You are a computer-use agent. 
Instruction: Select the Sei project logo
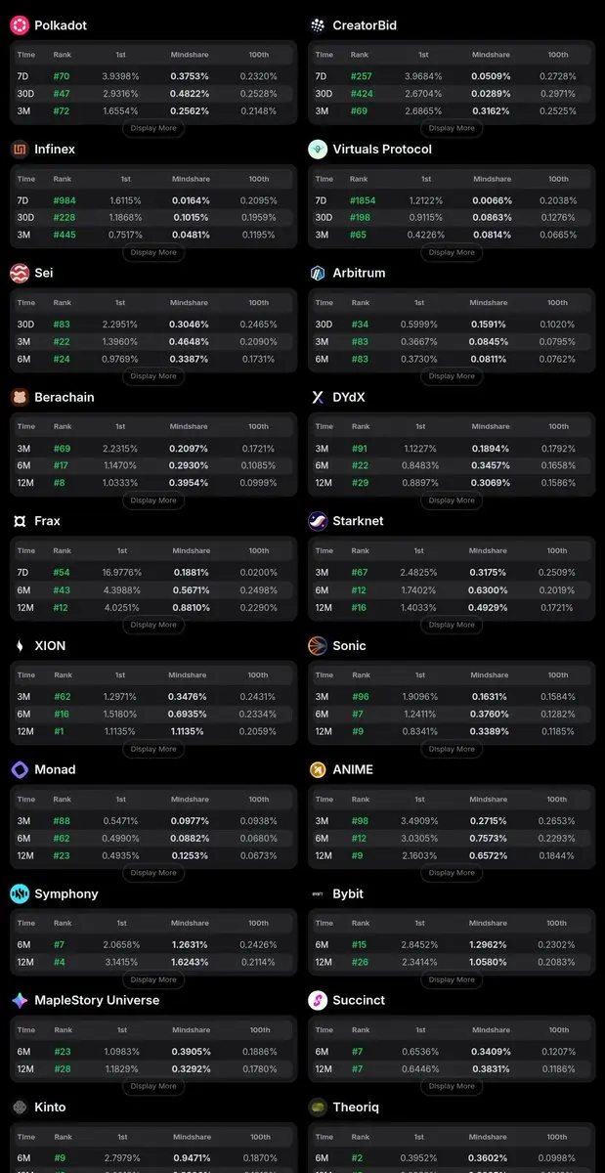(x=20, y=274)
